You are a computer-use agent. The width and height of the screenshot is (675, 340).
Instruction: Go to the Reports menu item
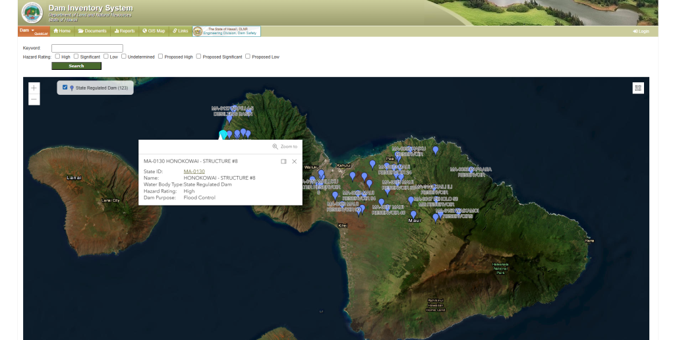tap(124, 31)
